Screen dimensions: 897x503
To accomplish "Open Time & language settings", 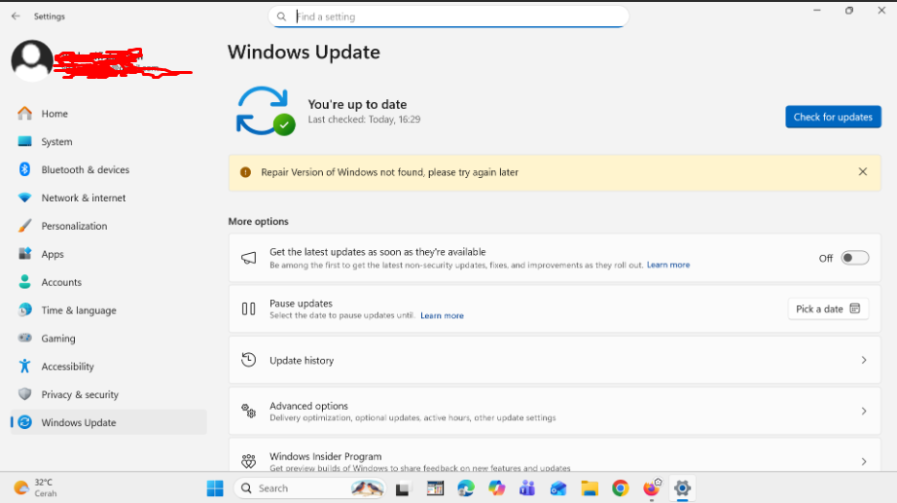I will click(x=109, y=309).
